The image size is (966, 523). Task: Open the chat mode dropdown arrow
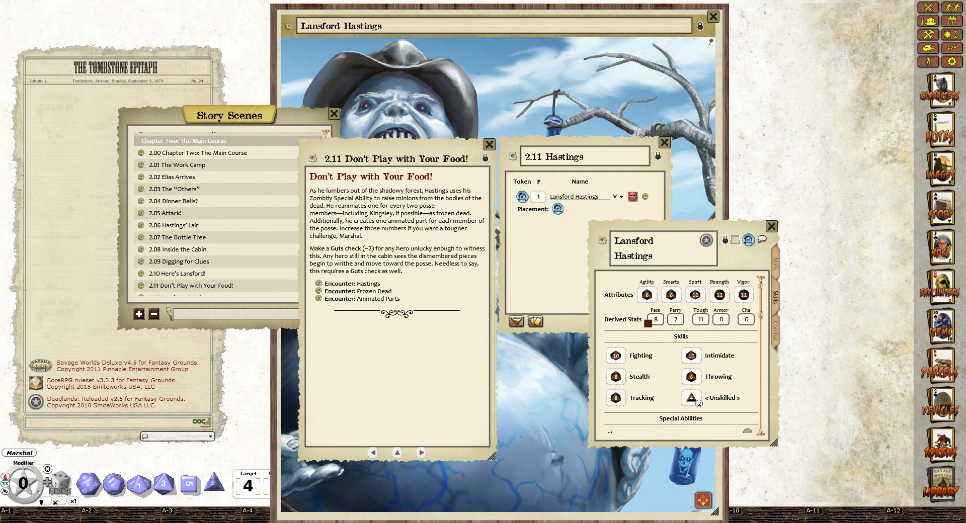210,437
